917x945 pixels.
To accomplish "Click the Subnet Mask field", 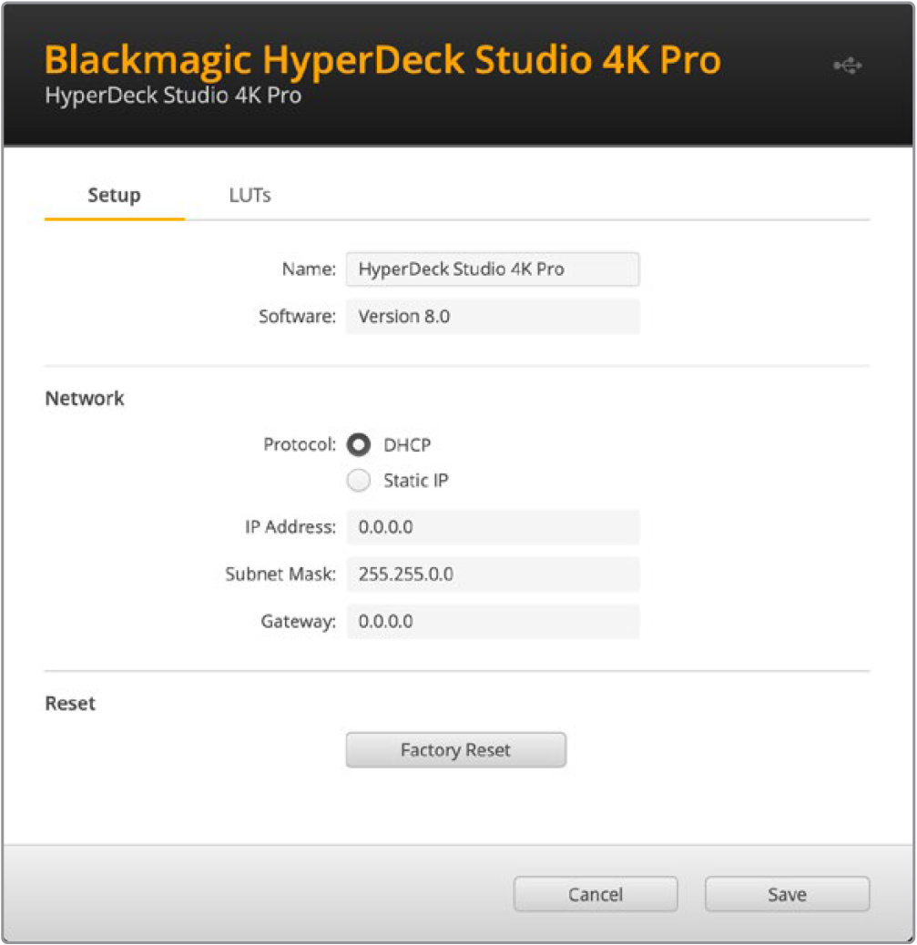I will click(x=492, y=574).
